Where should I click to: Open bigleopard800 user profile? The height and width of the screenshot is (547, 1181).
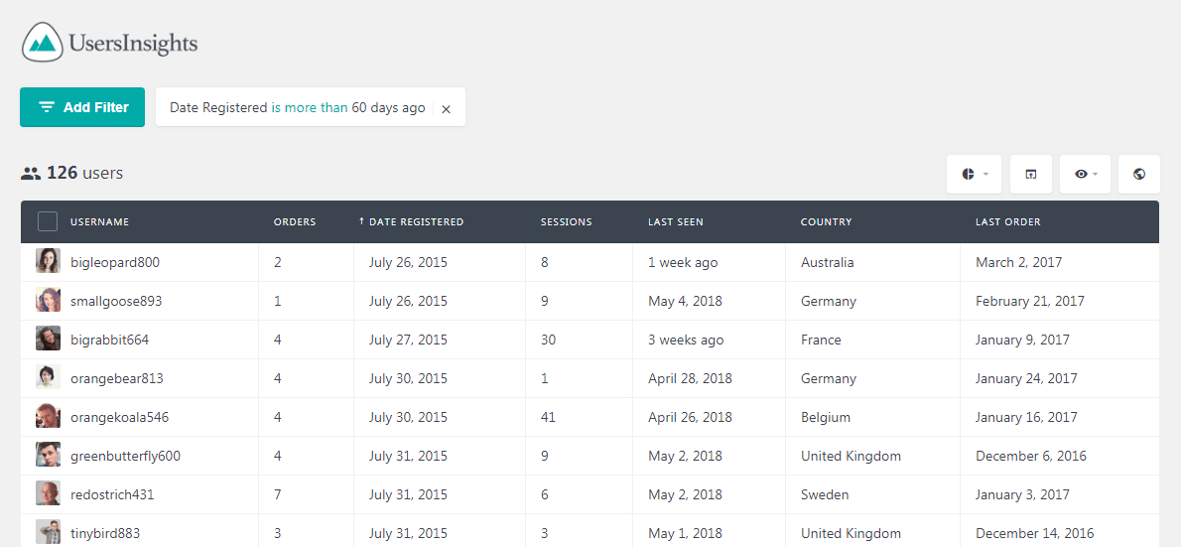115,263
